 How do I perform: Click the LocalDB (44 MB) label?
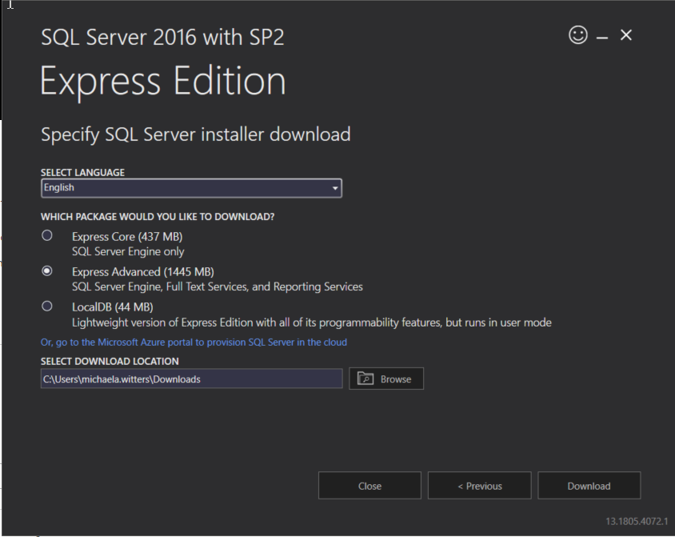click(x=113, y=307)
